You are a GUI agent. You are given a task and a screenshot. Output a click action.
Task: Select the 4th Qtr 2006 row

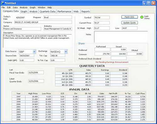coord(92,85)
